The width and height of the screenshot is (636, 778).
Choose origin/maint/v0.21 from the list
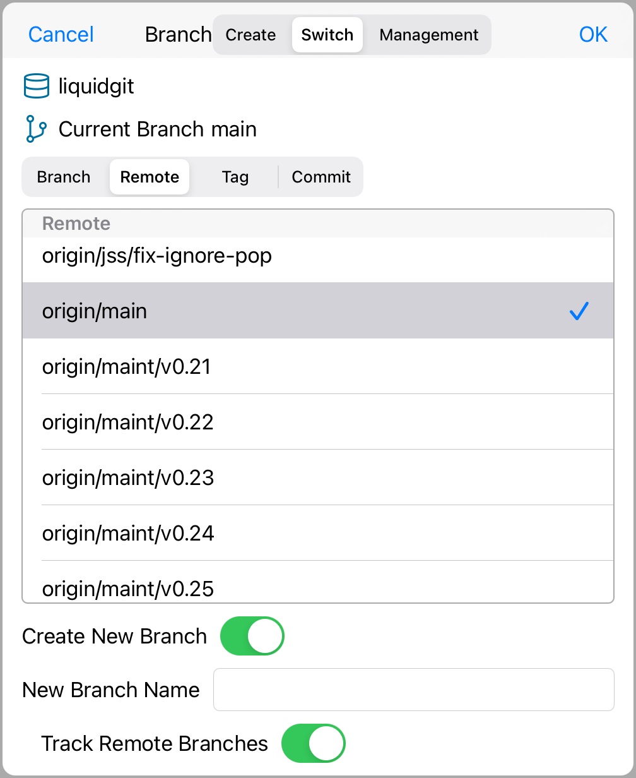click(126, 366)
